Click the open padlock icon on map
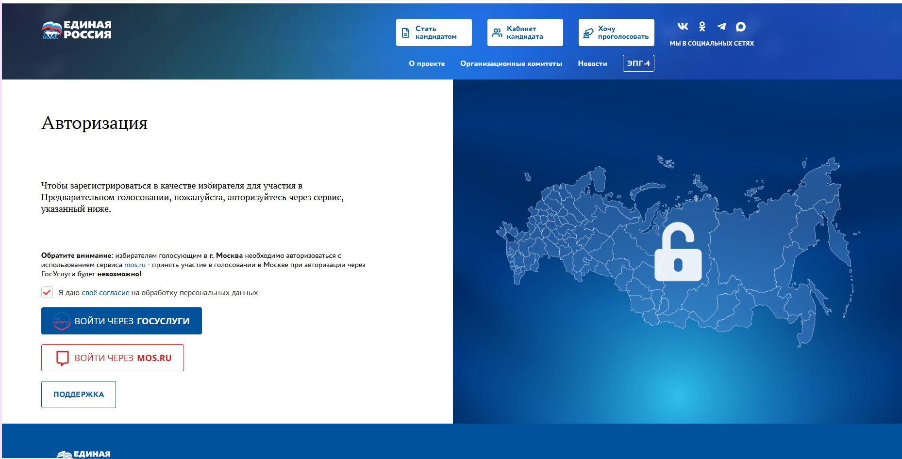 pyautogui.click(x=678, y=252)
